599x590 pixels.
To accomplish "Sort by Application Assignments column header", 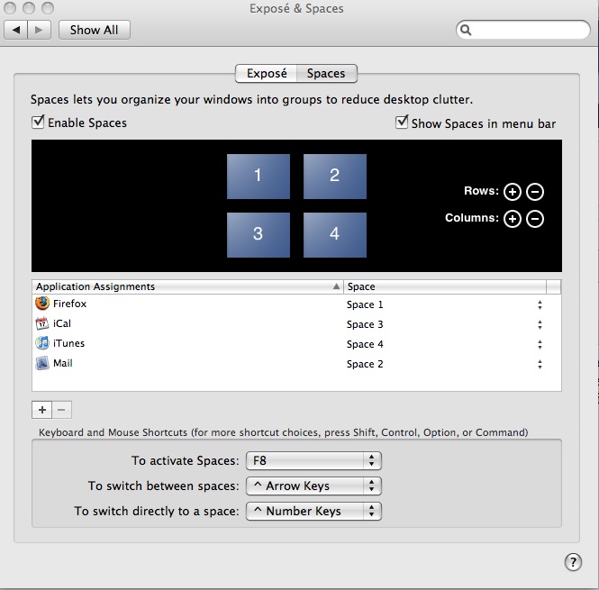I will pos(187,286).
